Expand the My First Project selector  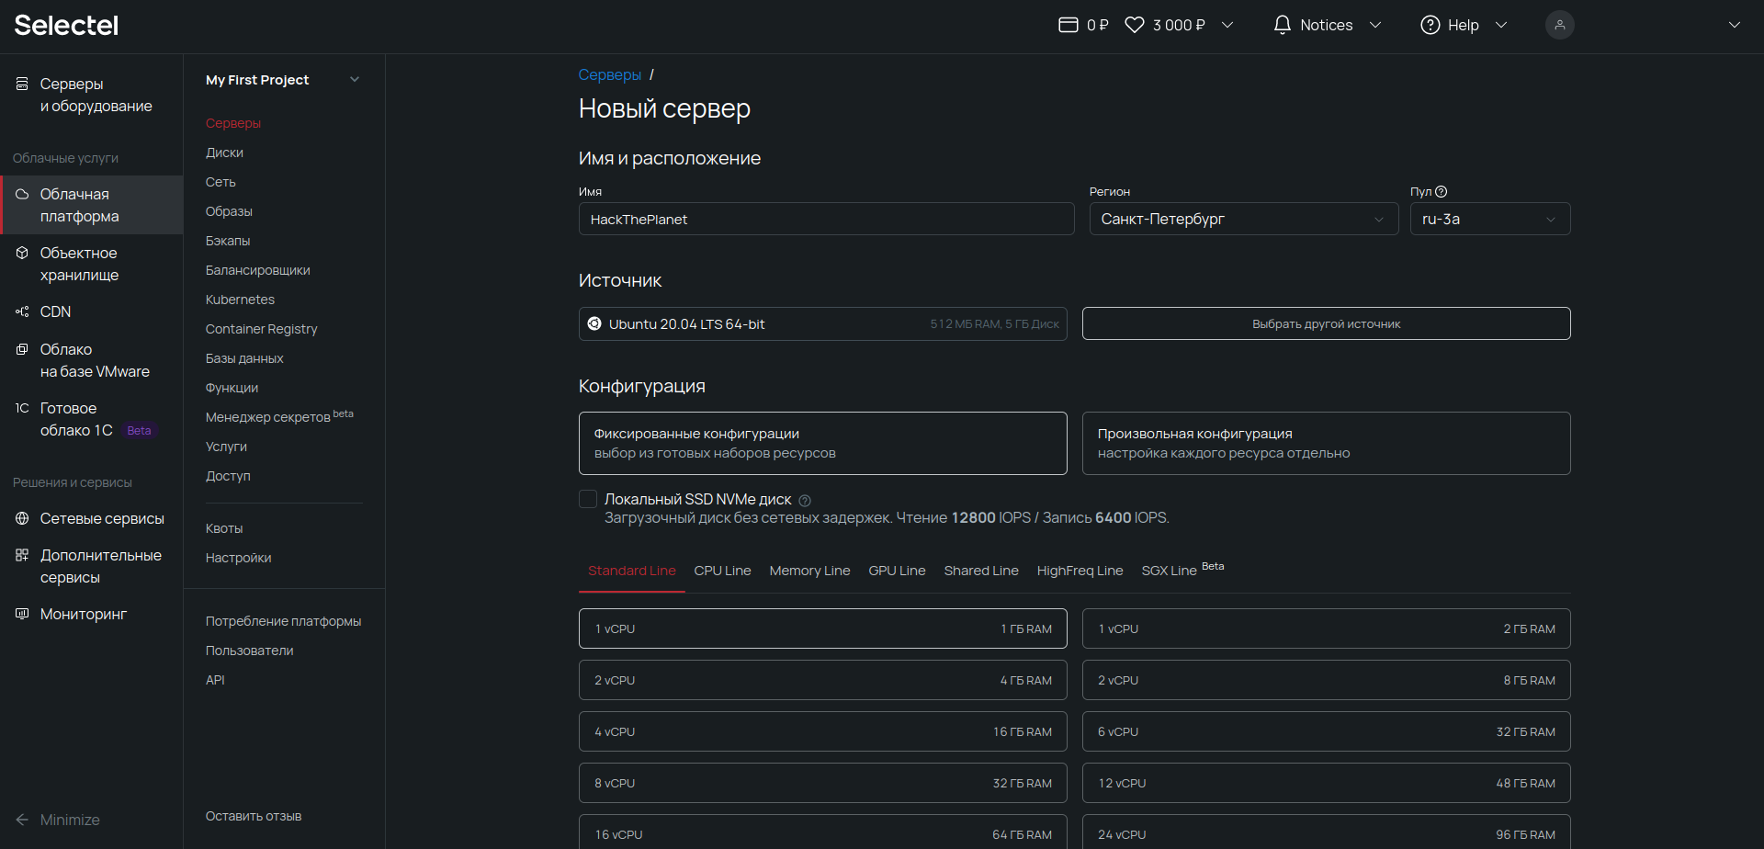[x=282, y=80]
